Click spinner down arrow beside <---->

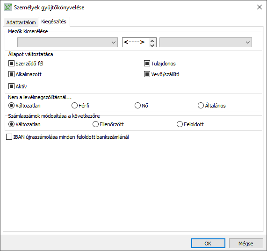(152, 45)
